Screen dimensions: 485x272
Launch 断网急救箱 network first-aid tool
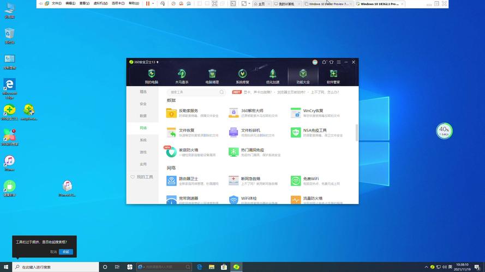click(x=253, y=181)
